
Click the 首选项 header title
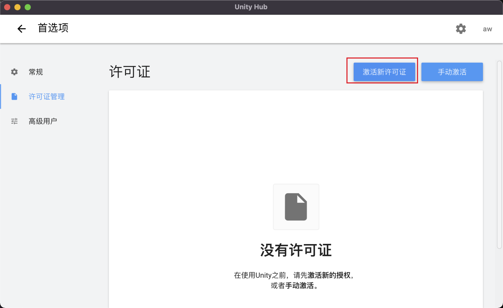coord(53,28)
